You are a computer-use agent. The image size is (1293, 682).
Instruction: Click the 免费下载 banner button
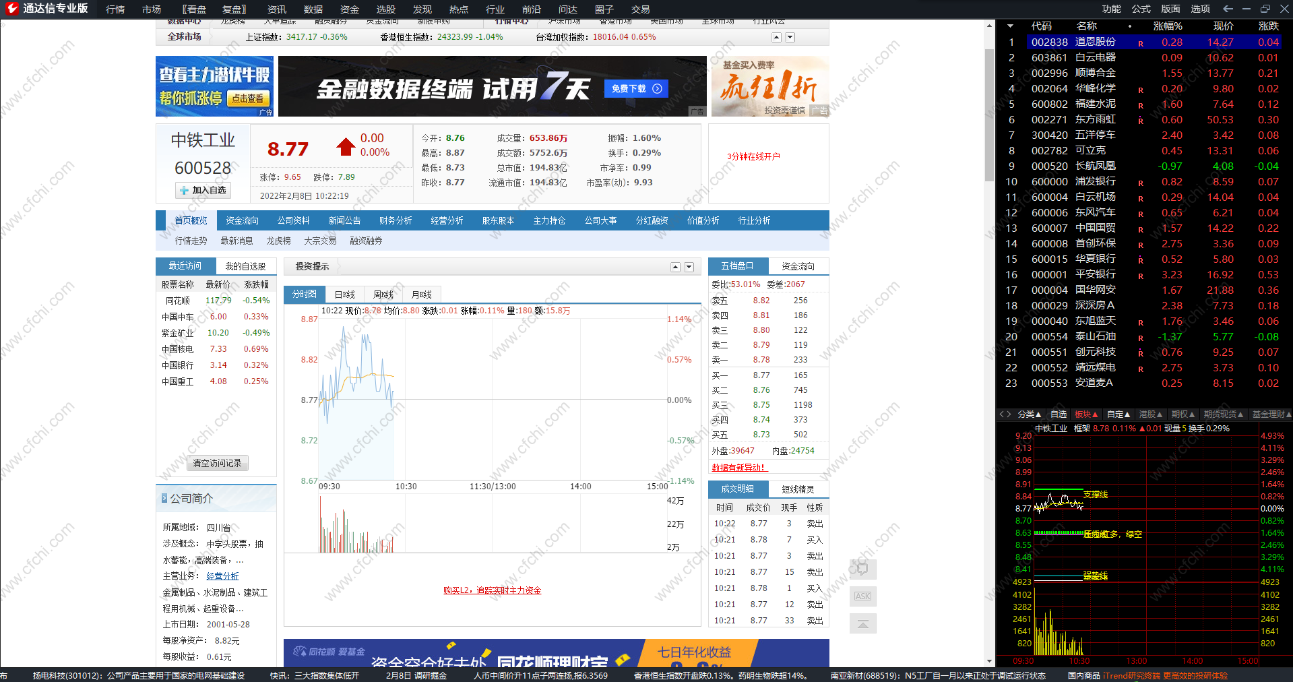coord(636,88)
